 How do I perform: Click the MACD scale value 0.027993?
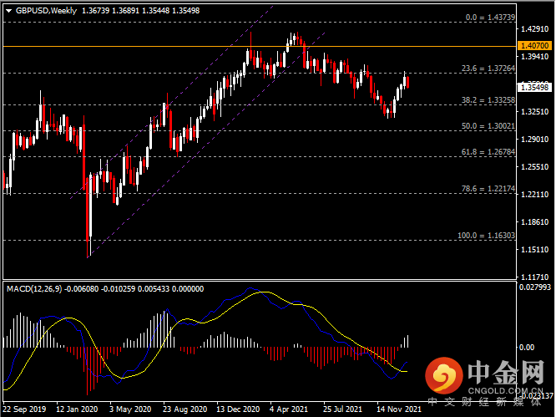pyautogui.click(x=535, y=287)
